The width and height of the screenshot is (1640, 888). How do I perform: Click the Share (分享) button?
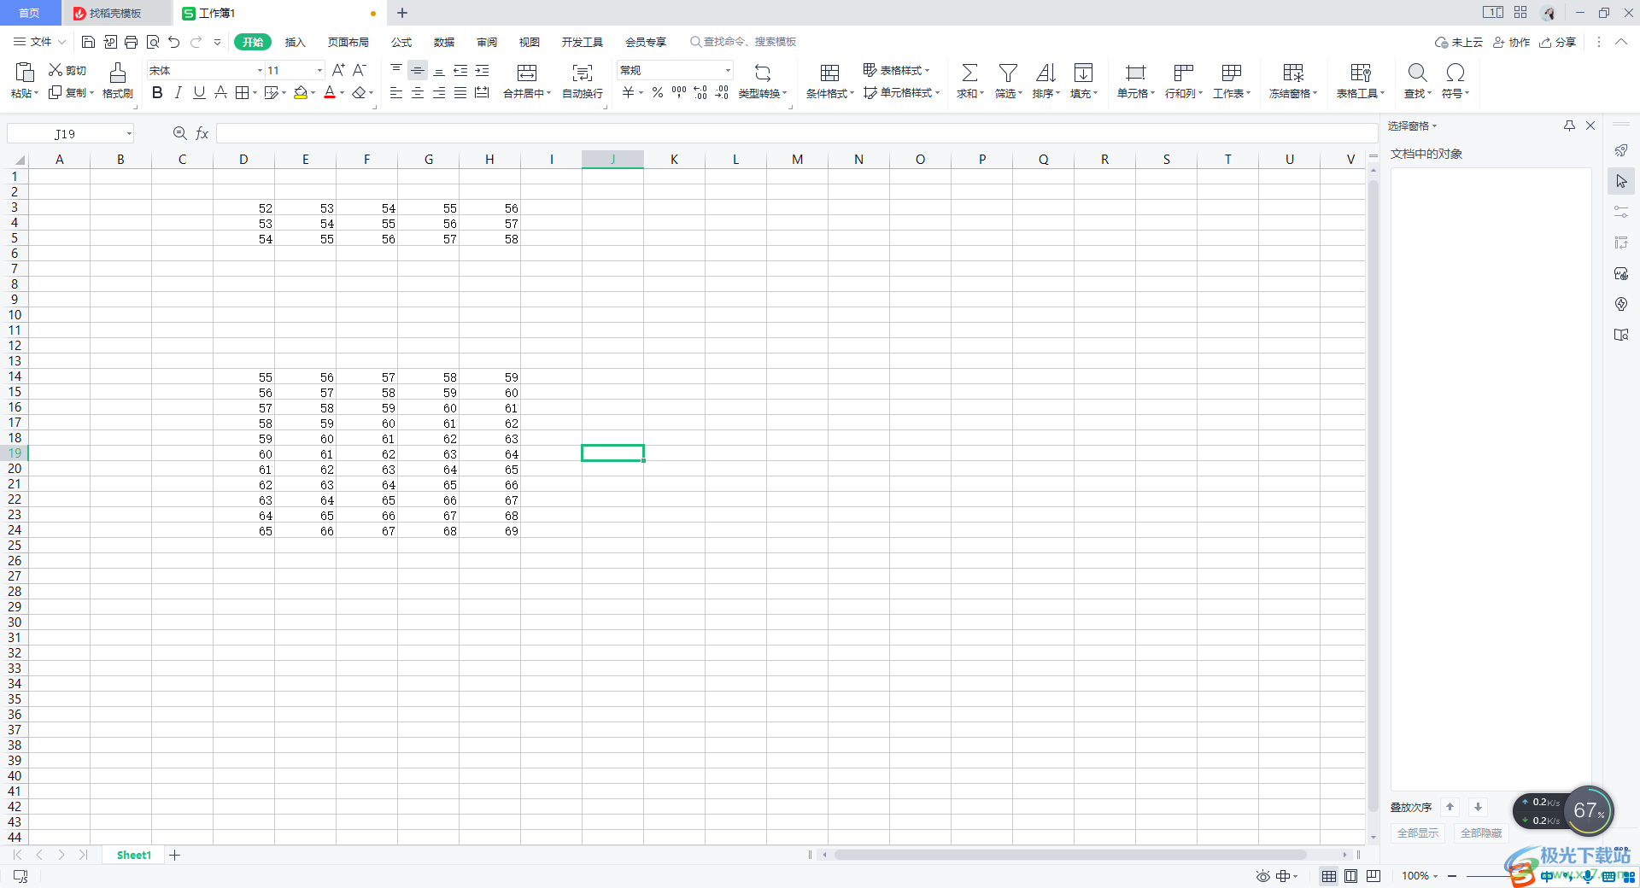1558,42
